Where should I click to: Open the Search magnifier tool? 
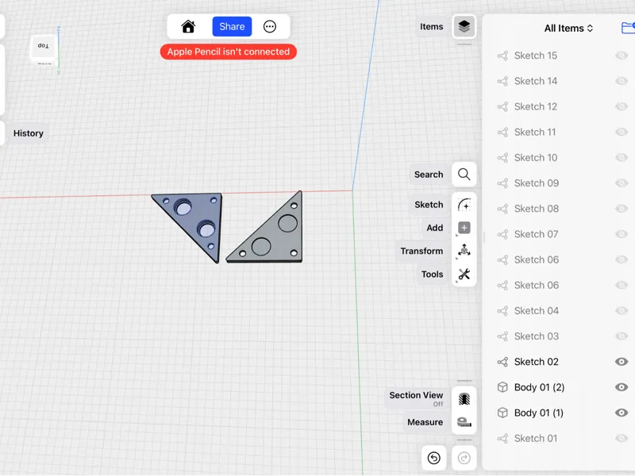tap(464, 175)
